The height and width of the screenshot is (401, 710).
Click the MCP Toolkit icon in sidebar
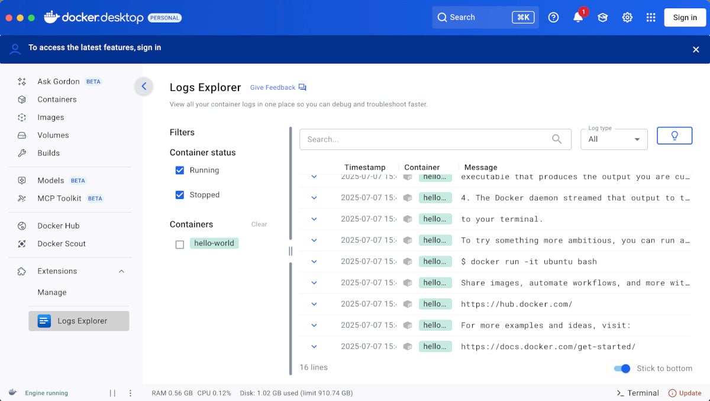pyautogui.click(x=22, y=198)
